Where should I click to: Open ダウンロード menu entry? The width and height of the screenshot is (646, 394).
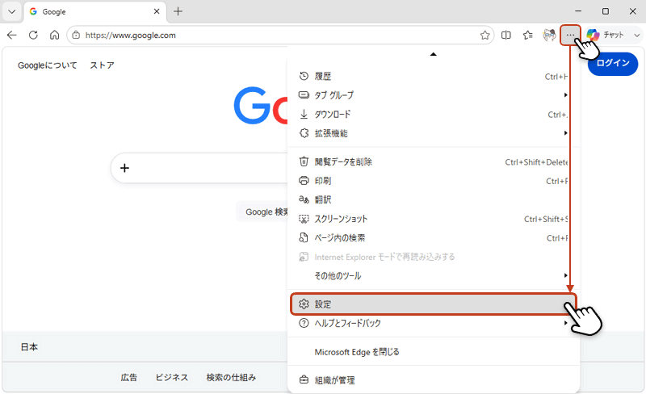point(434,114)
